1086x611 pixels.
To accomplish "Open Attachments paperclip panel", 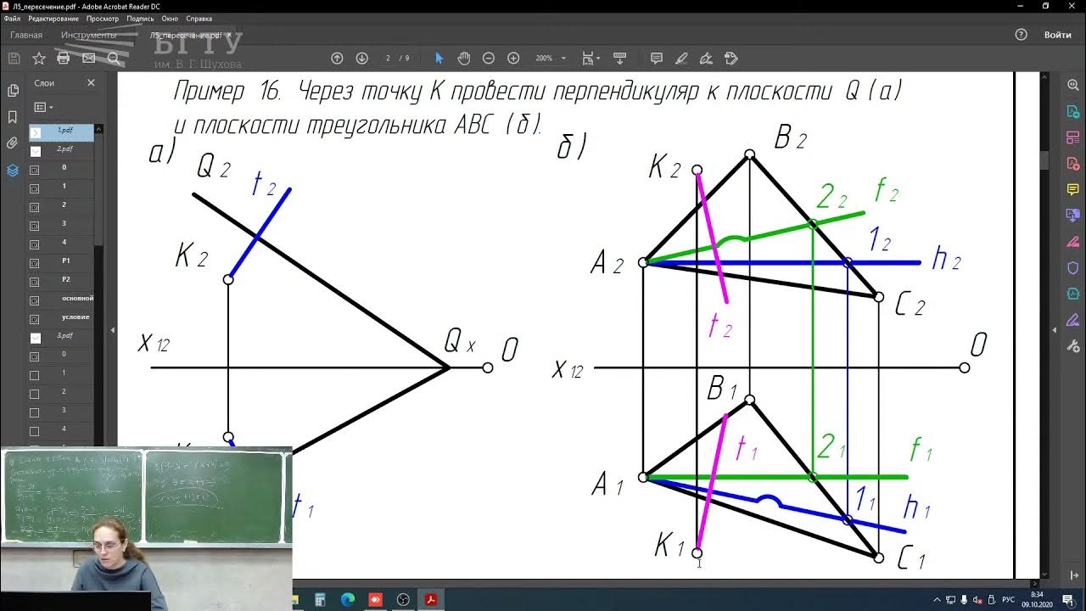I will tap(13, 143).
